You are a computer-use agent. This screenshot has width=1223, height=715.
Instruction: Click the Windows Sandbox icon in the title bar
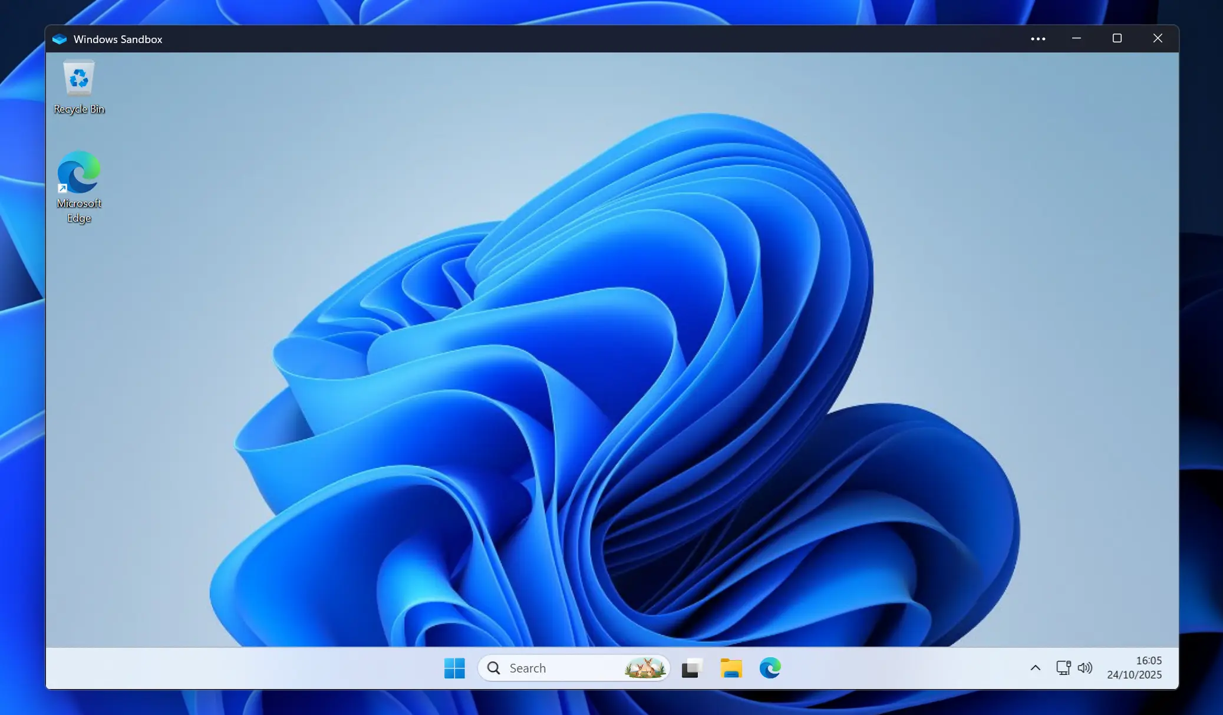tap(60, 38)
